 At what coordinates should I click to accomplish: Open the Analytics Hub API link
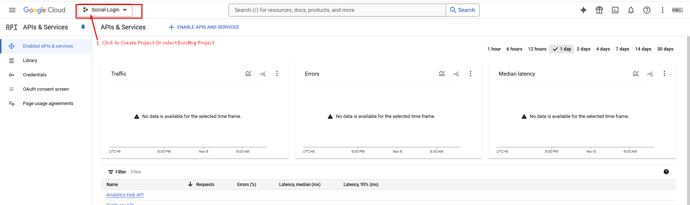(125, 195)
